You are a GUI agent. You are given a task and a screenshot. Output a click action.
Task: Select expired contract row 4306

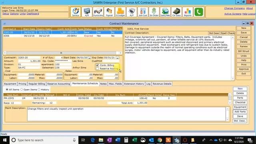(63, 36)
